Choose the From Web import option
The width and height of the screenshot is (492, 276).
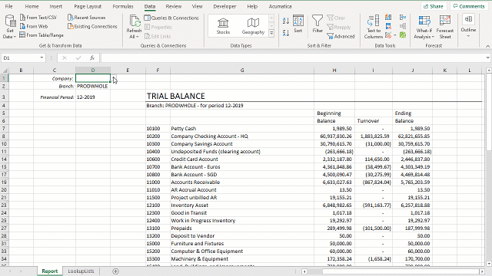click(x=34, y=26)
